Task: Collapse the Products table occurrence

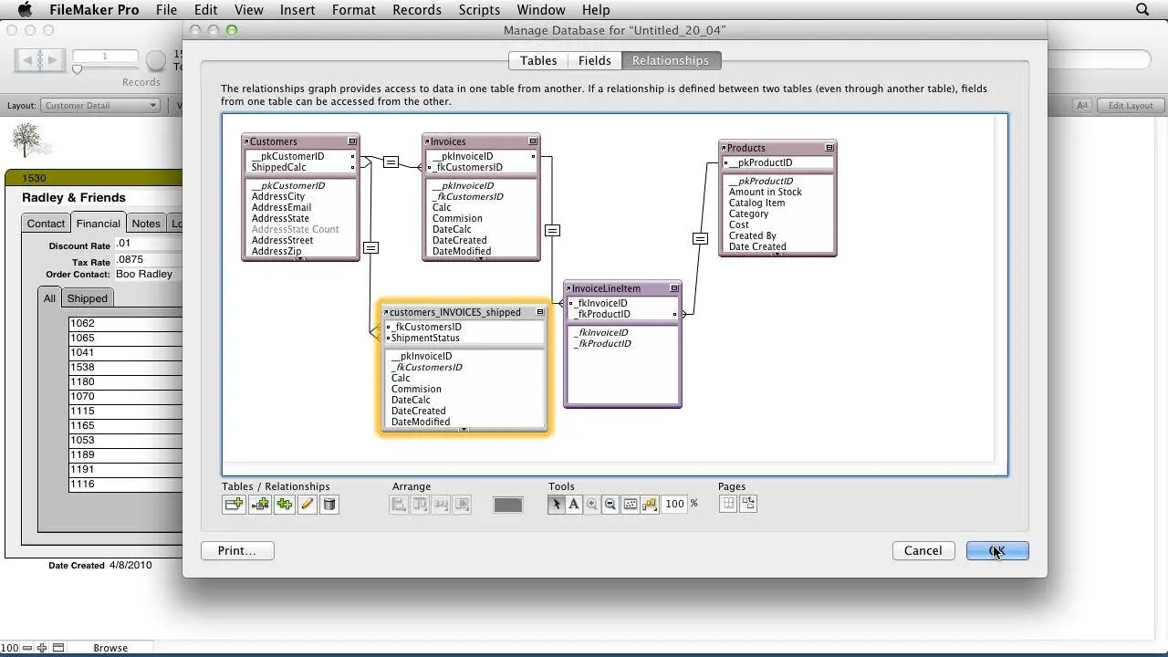Action: [829, 148]
